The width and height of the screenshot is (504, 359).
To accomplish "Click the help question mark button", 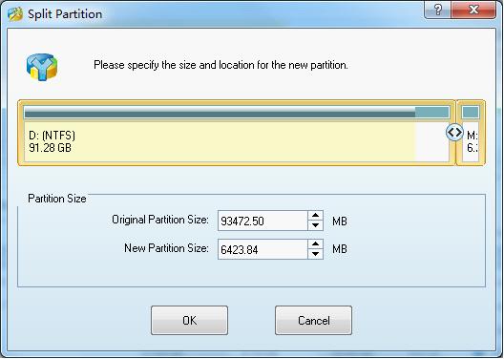I will click(438, 10).
